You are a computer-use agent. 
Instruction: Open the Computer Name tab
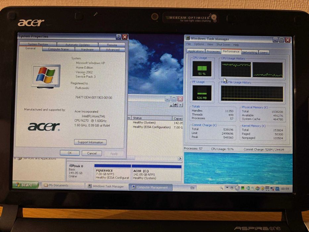[59, 49]
